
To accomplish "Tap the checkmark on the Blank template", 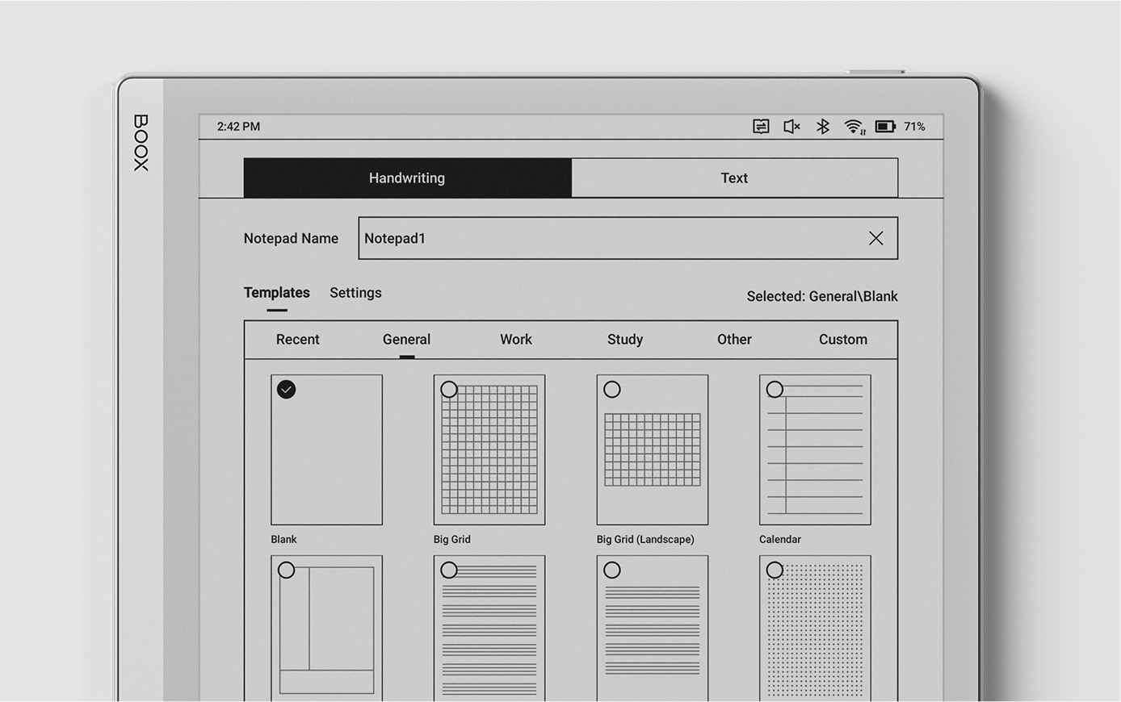I will pos(286,389).
